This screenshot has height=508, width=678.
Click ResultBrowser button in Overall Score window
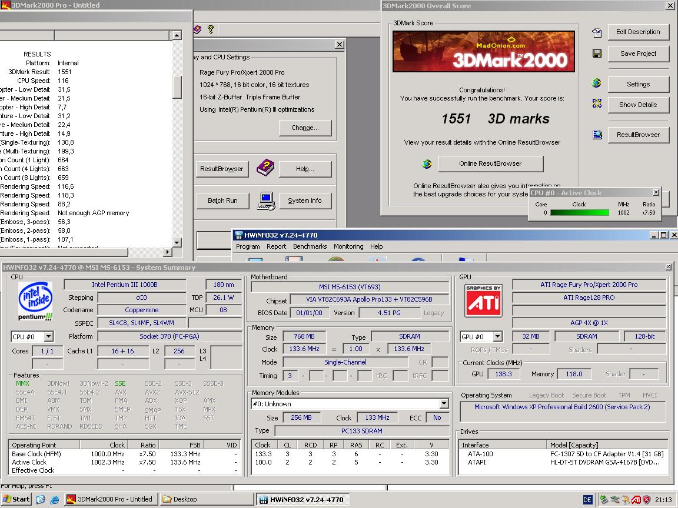(x=638, y=135)
